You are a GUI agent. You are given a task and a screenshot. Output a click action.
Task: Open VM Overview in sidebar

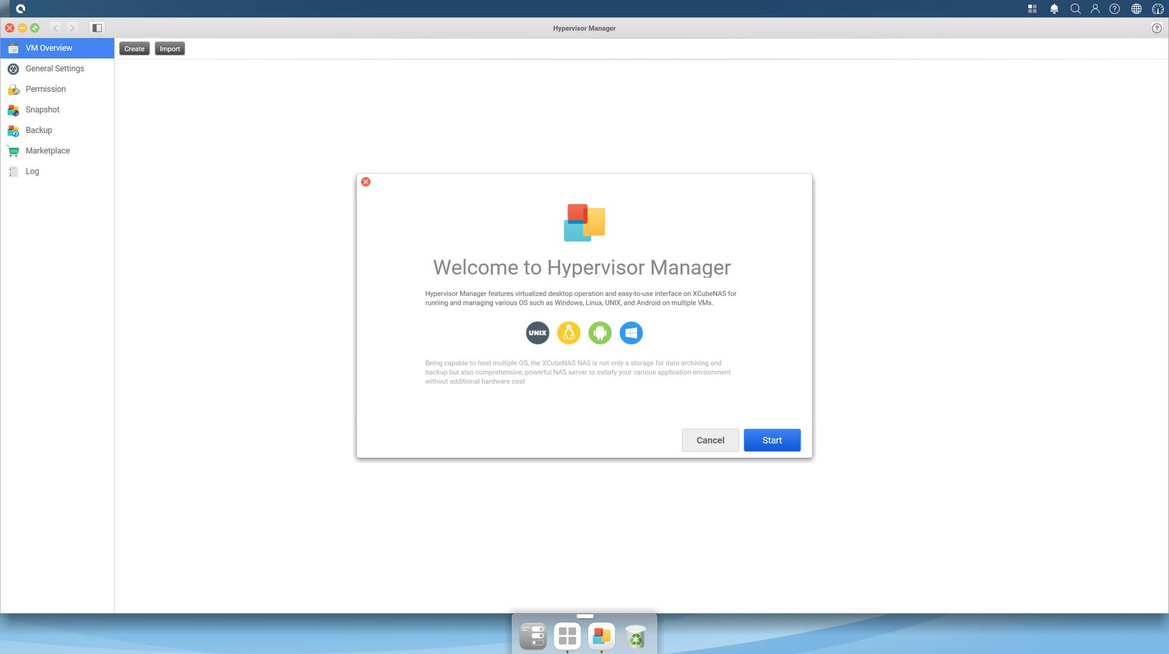coord(57,48)
